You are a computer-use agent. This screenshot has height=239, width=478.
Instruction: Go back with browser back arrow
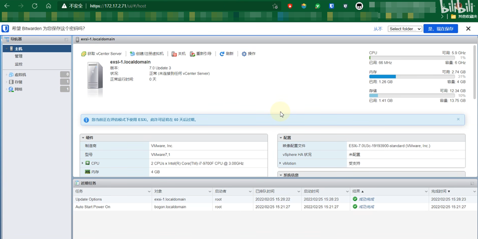(7, 6)
